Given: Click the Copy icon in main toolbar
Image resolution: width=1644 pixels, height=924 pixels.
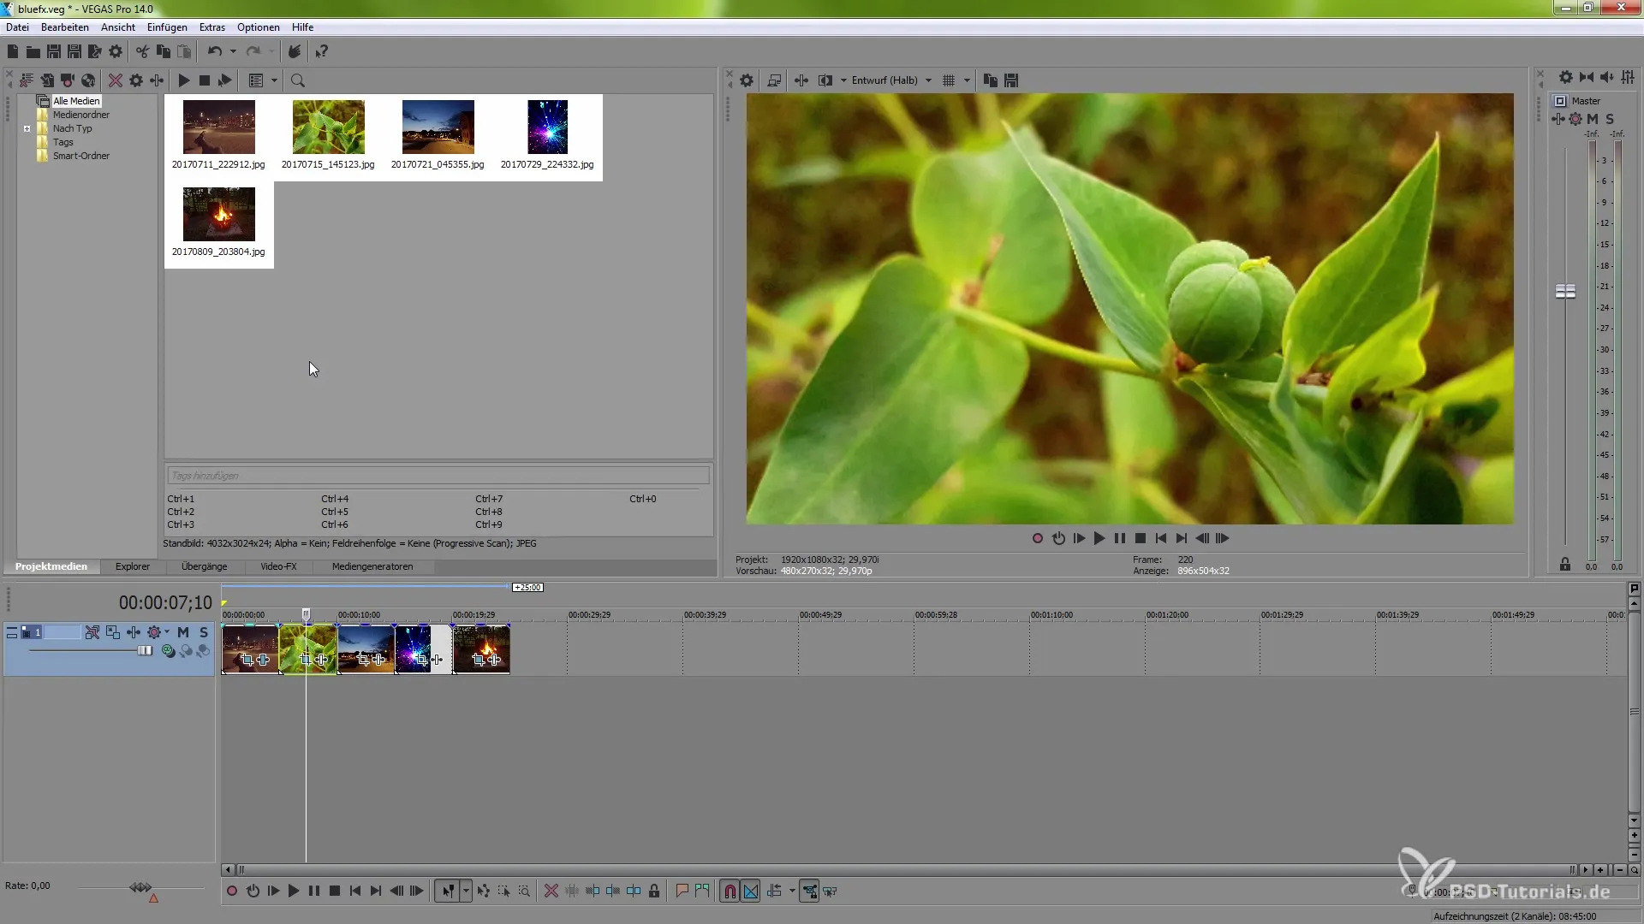Looking at the screenshot, I should (163, 51).
